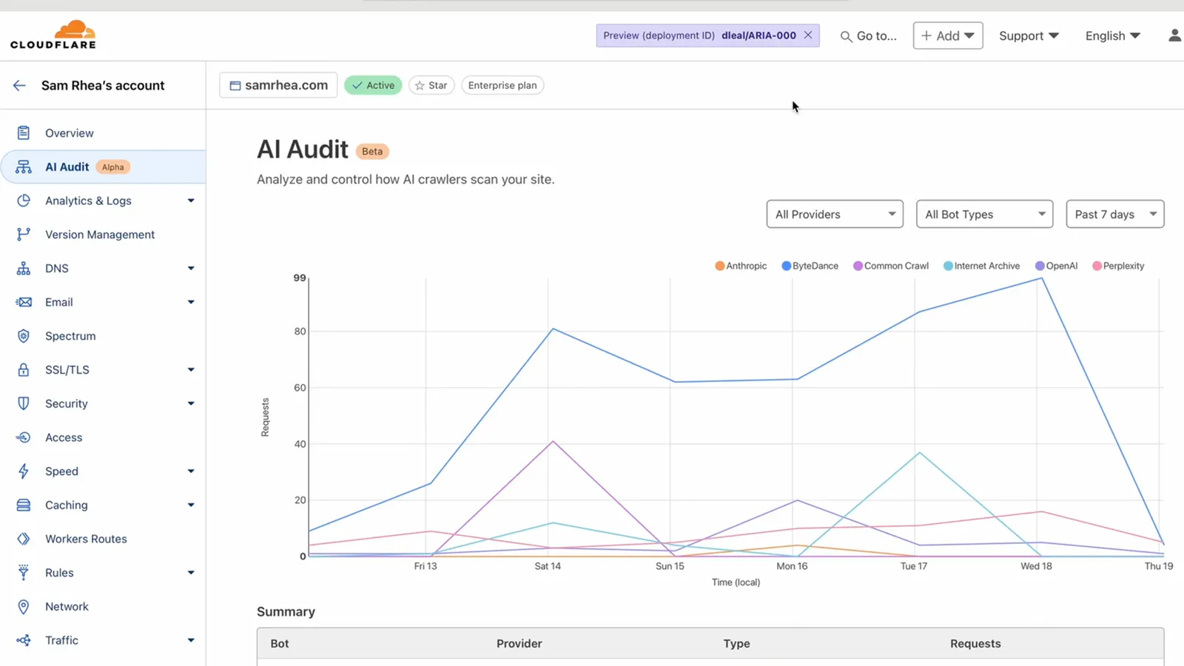Sort by the Type column header
This screenshot has width=1184, height=666.
click(x=736, y=644)
